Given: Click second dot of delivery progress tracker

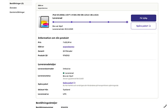Looking at the screenshot, I should coord(72,22).
